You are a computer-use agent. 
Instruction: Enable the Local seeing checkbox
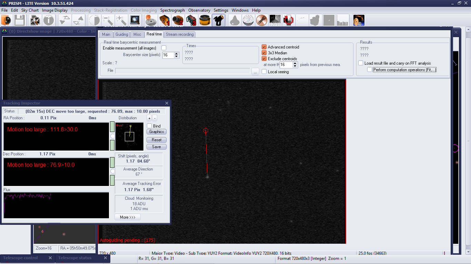pyautogui.click(x=264, y=71)
